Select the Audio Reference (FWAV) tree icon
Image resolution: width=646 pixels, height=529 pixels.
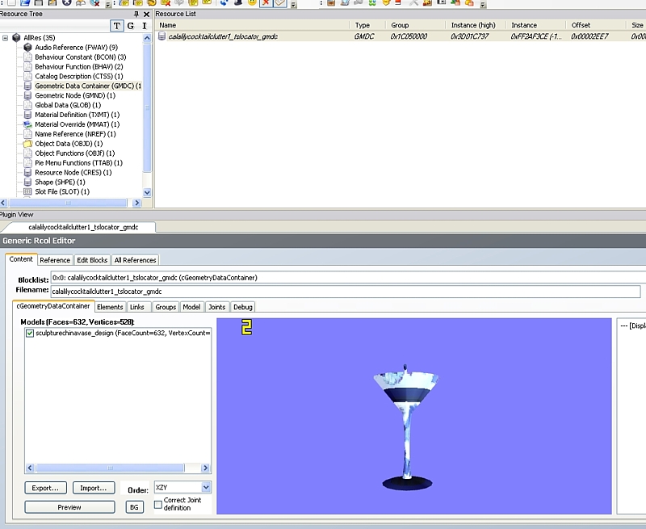(x=27, y=48)
